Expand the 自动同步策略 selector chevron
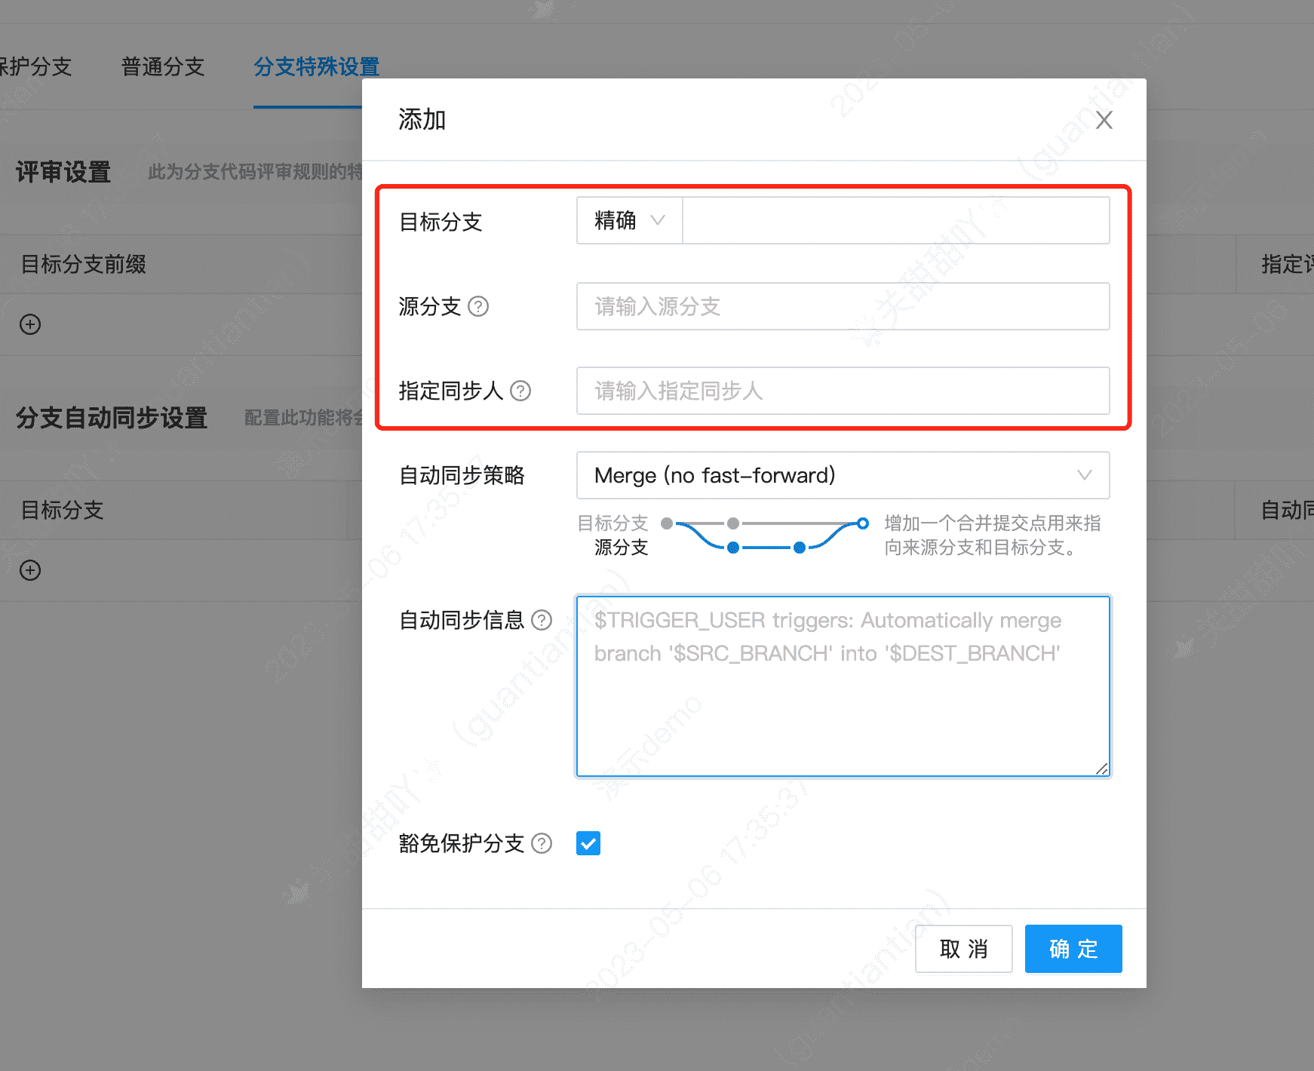Screen dimensions: 1314x1071 [x=1085, y=475]
